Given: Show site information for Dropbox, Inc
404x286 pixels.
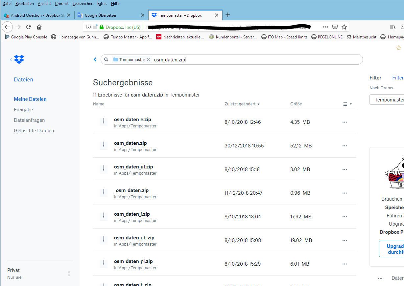Looking at the screenshot, I should coord(88,27).
